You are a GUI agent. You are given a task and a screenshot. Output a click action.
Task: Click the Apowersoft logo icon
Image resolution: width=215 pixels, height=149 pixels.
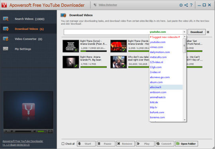(4, 5)
